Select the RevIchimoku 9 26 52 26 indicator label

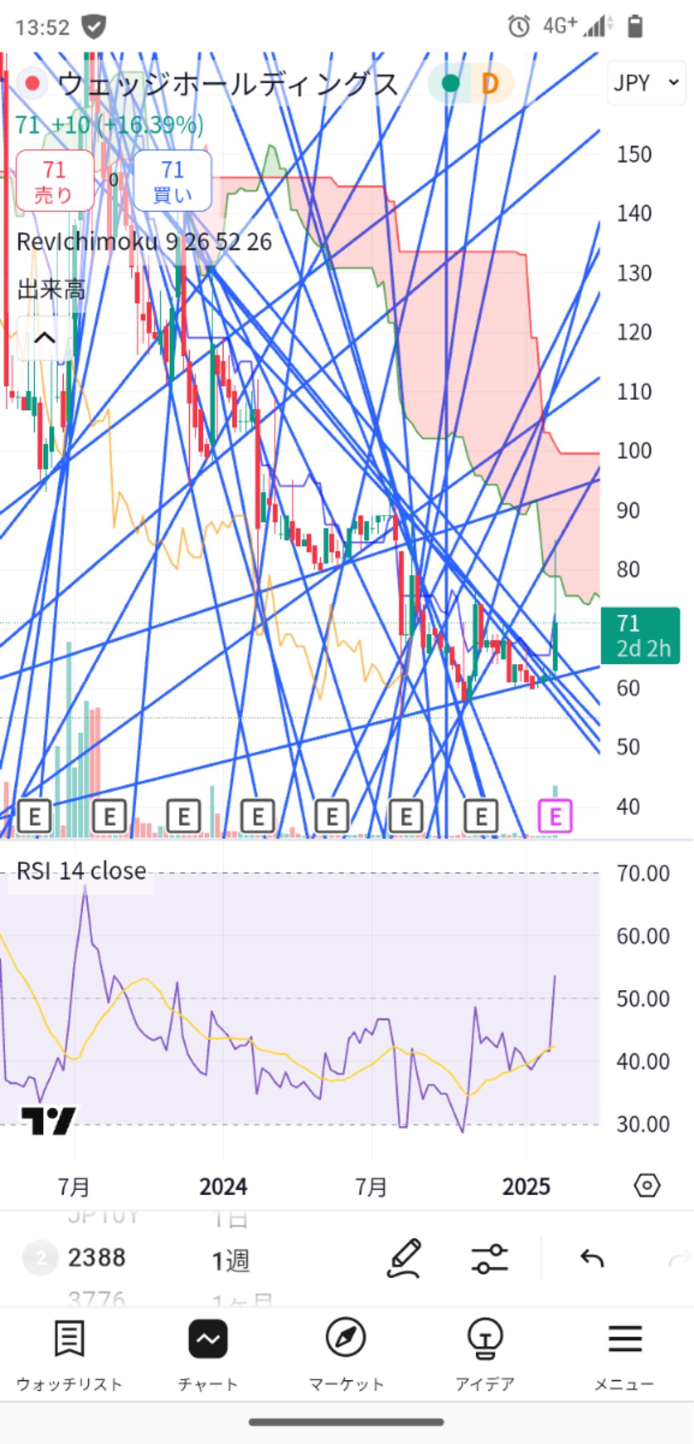click(x=144, y=241)
